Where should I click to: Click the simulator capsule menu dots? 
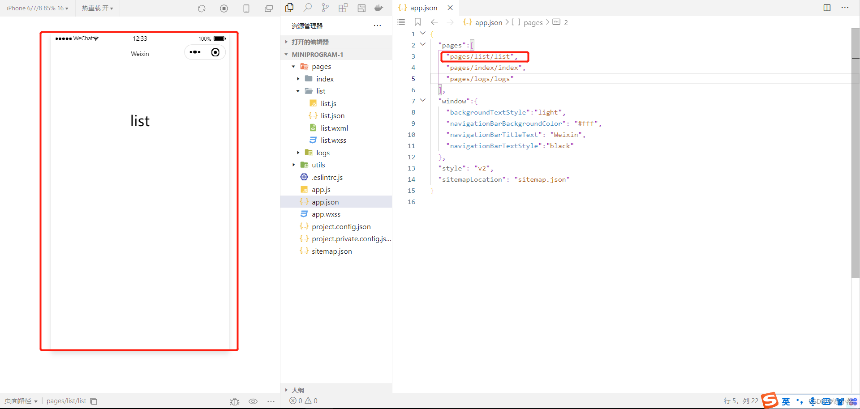pyautogui.click(x=195, y=52)
